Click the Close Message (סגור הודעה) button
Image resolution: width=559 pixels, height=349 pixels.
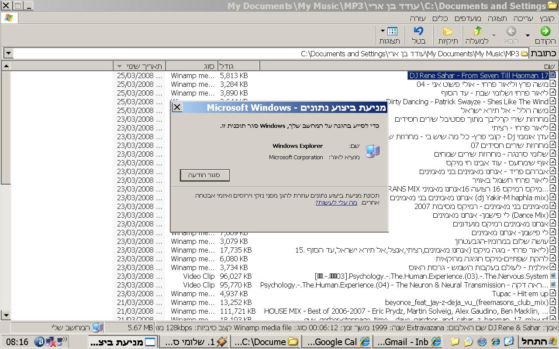point(205,175)
